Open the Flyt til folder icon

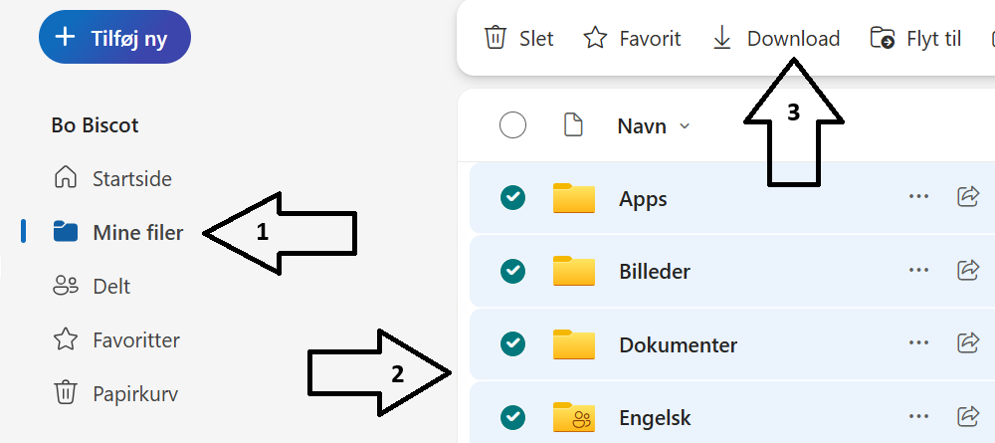point(883,38)
